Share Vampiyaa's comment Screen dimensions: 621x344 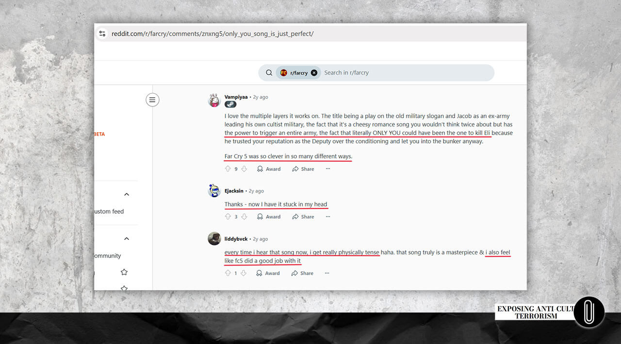coord(303,169)
